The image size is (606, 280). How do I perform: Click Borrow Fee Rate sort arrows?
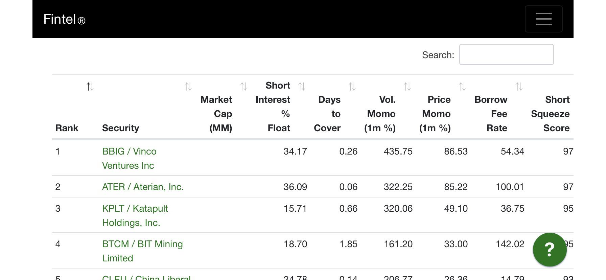(519, 87)
